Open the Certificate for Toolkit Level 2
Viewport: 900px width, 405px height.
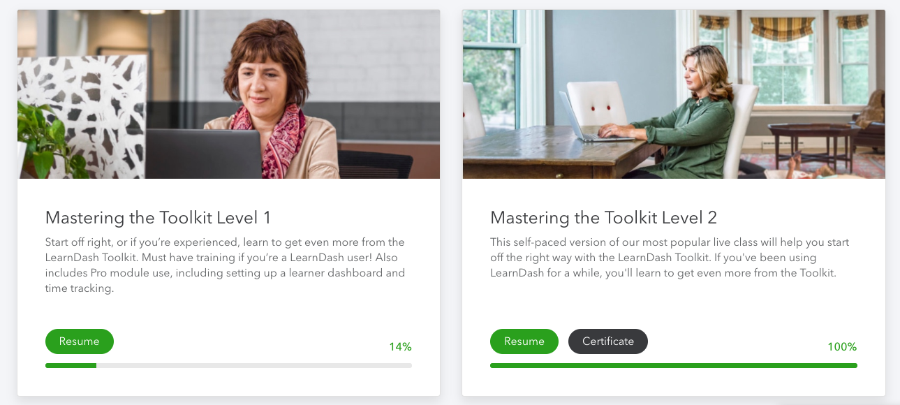[x=607, y=341]
